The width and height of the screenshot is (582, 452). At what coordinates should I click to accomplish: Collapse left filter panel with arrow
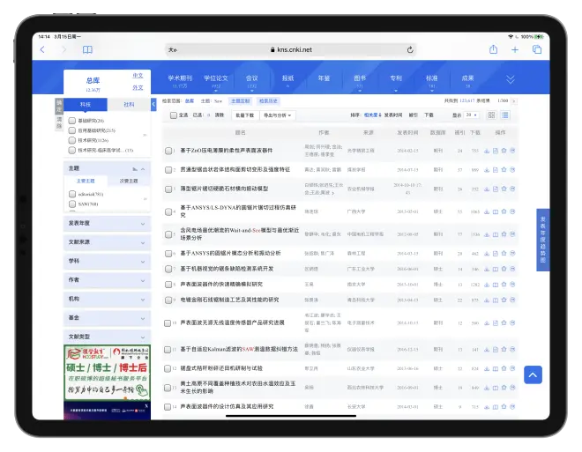[153, 105]
